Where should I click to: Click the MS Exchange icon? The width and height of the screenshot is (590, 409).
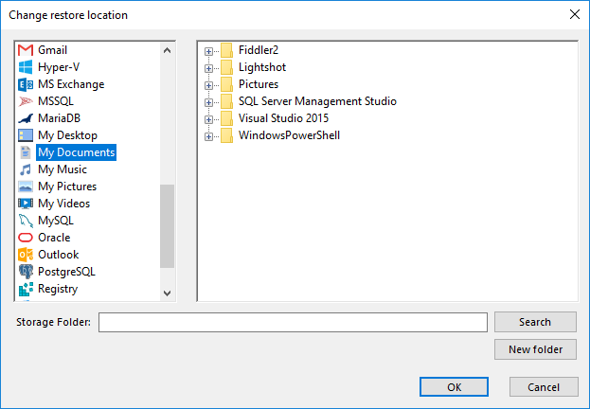pos(26,84)
